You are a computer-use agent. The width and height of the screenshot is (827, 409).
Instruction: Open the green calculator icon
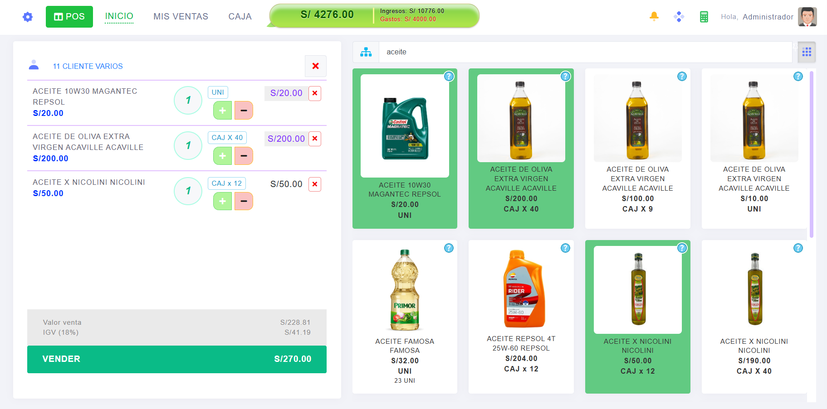704,17
